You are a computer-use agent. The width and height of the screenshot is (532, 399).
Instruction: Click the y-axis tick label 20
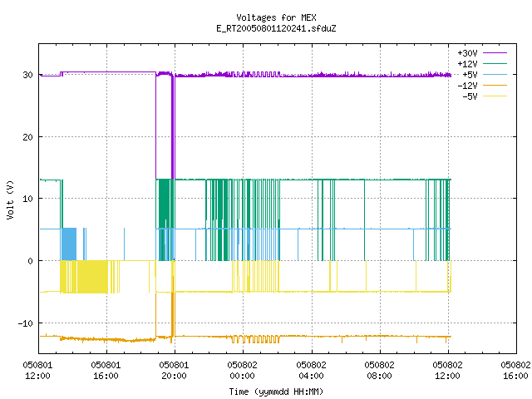(27, 137)
